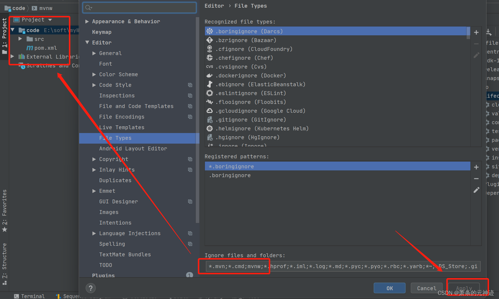Click the GitIgnore .gitignore icon
Viewport: 499px width, 299px height.
[210, 119]
